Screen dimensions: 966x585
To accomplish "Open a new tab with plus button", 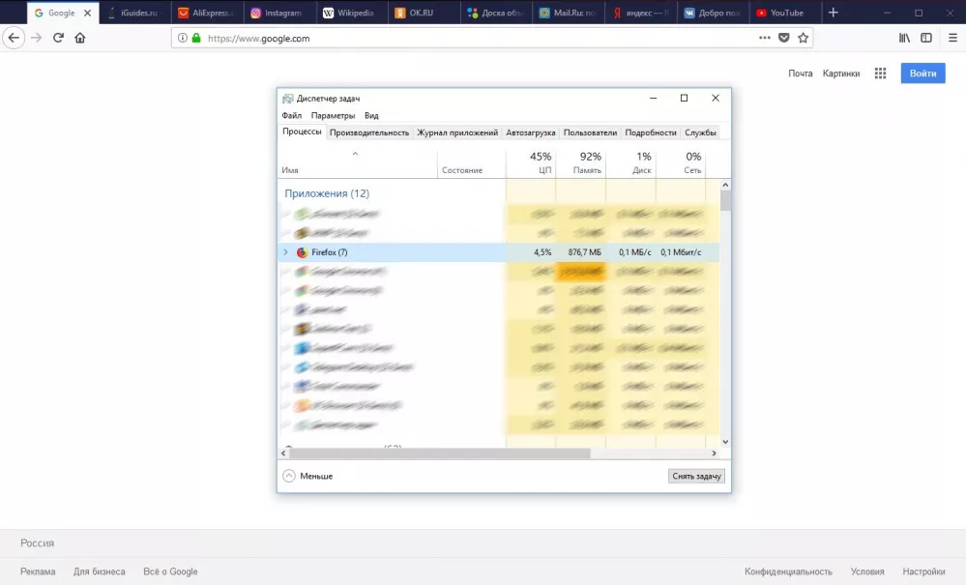I will coord(834,13).
